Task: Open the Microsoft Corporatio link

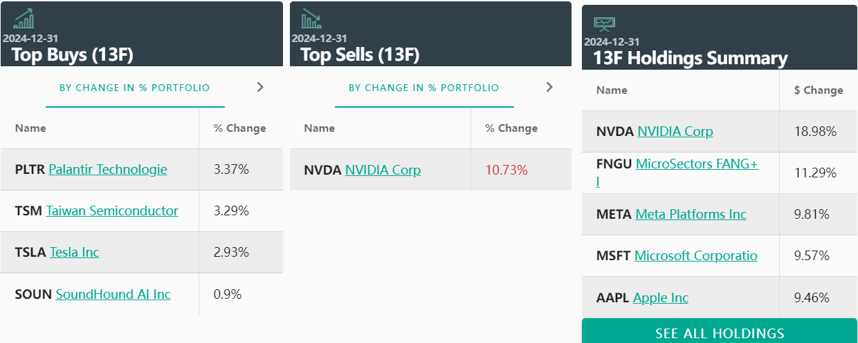Action: [695, 255]
